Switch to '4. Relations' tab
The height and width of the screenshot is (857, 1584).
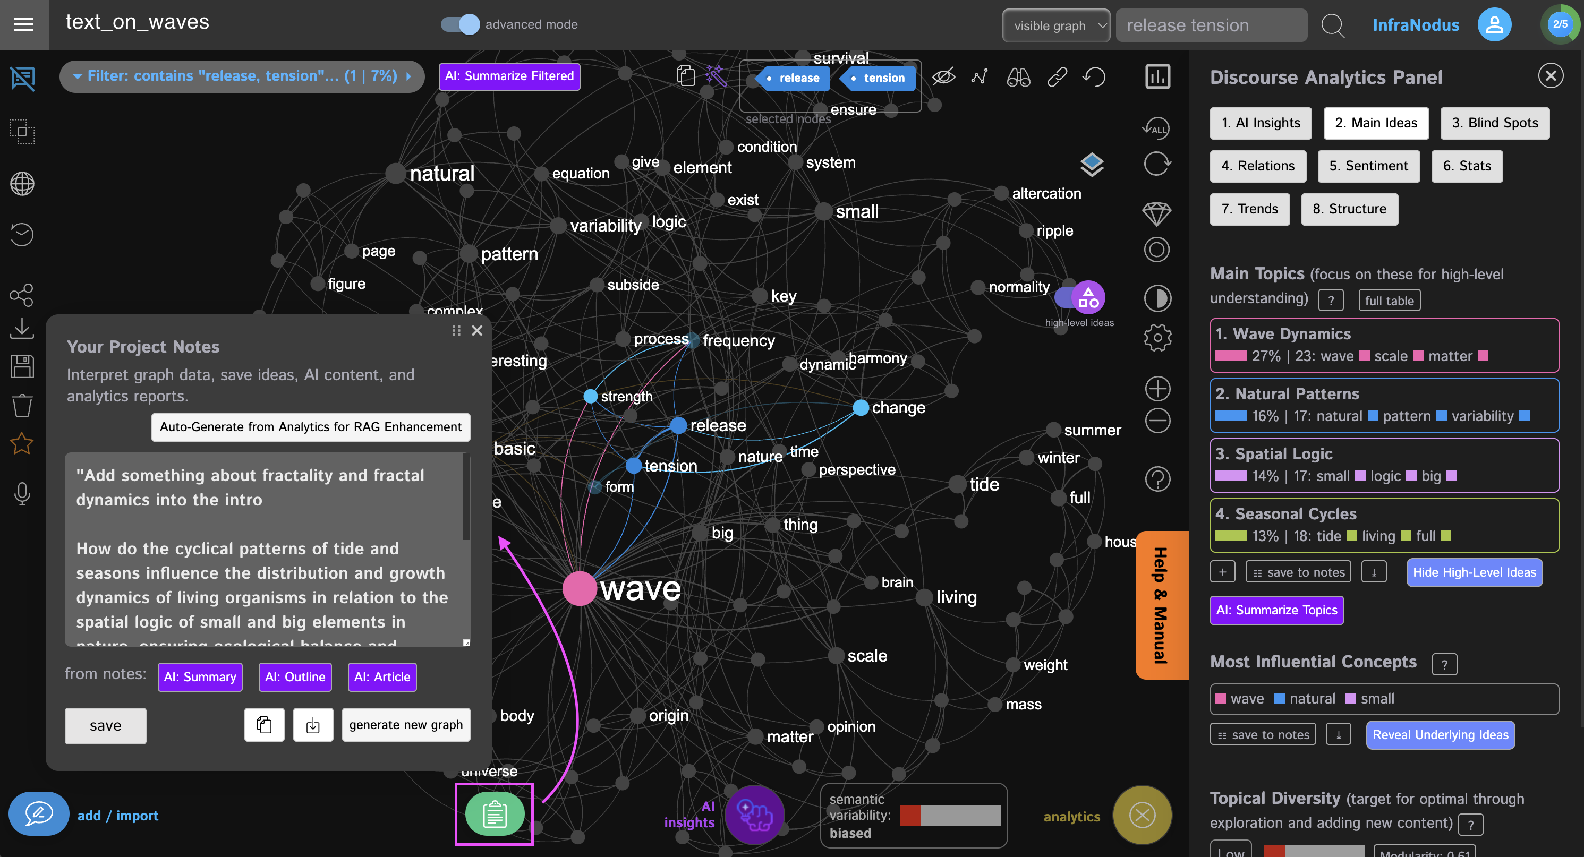1257,166
